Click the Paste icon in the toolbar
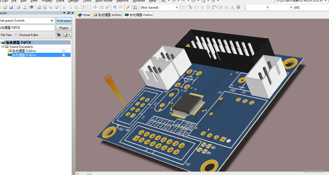This screenshot has height=175, width=329. [x=77, y=7]
